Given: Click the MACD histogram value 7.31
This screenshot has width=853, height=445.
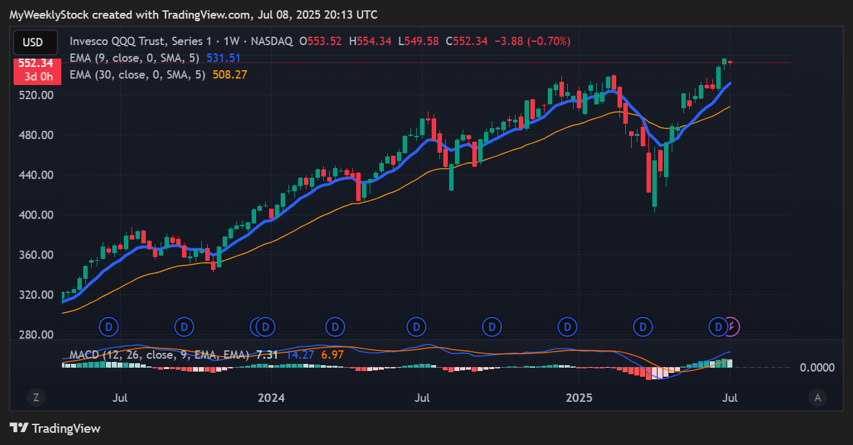Looking at the screenshot, I should (x=267, y=355).
